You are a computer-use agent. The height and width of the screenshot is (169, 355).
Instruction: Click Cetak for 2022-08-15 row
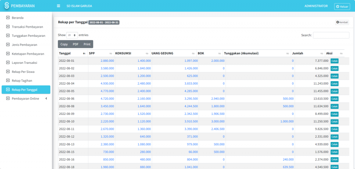point(335,152)
